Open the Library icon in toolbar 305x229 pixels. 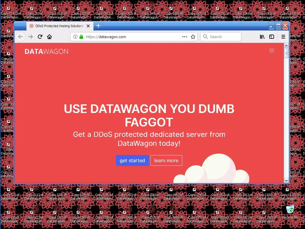point(262,37)
